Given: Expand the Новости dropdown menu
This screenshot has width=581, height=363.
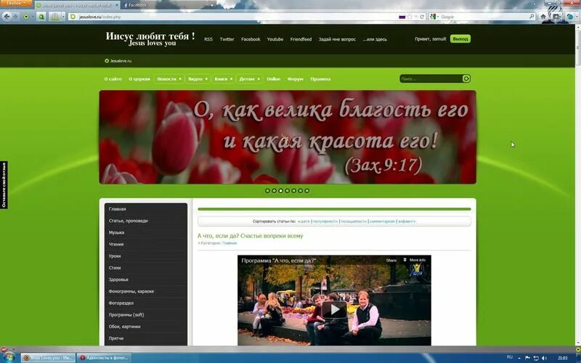Looking at the screenshot, I should click(x=169, y=79).
